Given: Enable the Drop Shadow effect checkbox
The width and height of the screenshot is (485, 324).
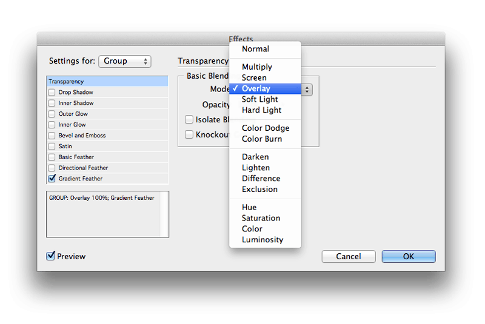Looking at the screenshot, I should (x=52, y=92).
